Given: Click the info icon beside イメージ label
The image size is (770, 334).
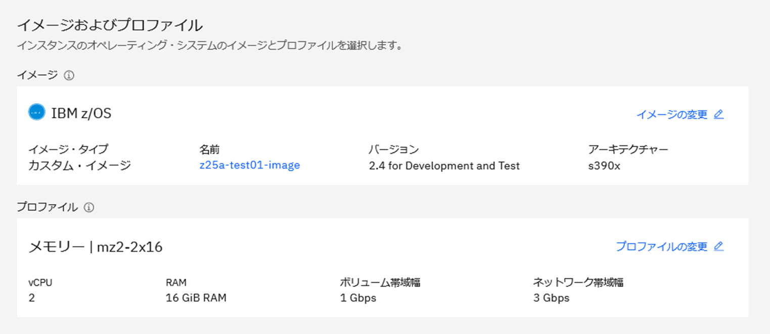Looking at the screenshot, I should [69, 75].
